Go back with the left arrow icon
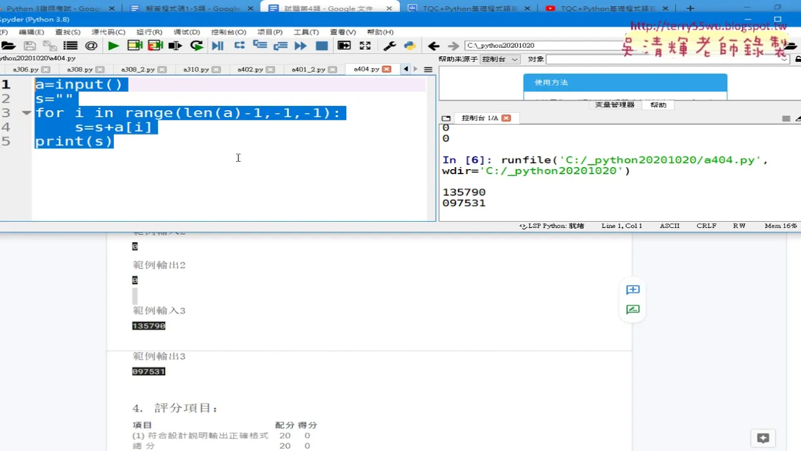Screen dimensions: 801x451 click(434, 46)
